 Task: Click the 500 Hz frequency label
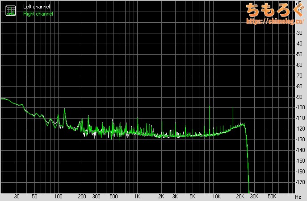tap(114, 197)
